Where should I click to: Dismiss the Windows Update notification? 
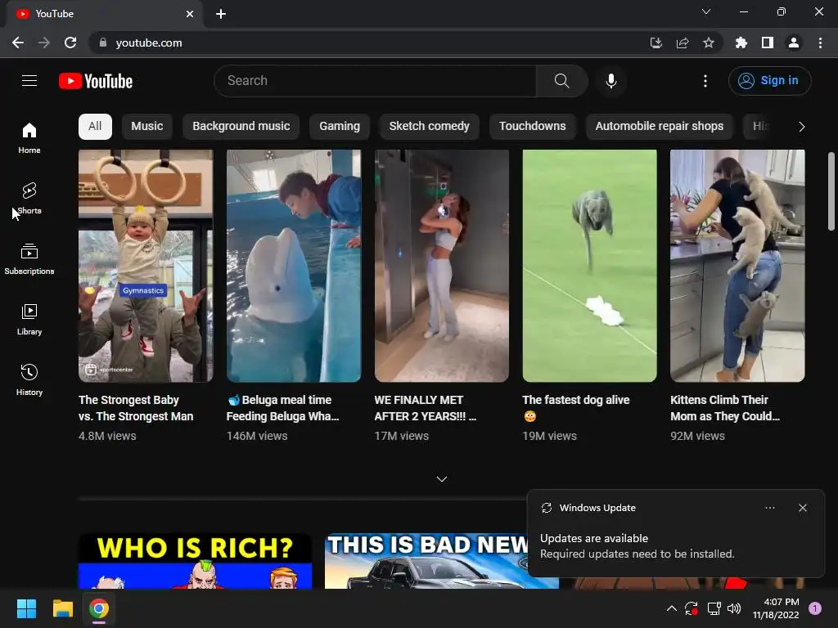point(802,508)
